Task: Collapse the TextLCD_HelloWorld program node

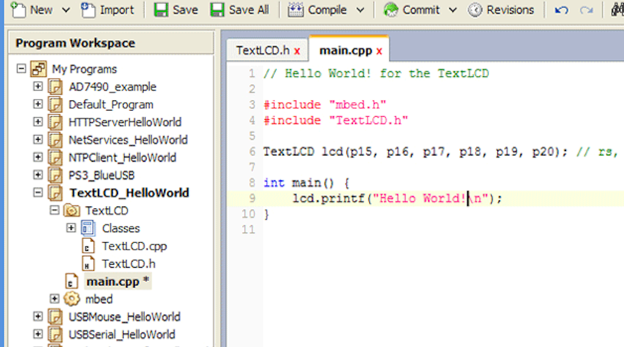Action: 38,193
